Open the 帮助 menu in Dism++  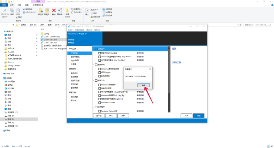coord(97,30)
